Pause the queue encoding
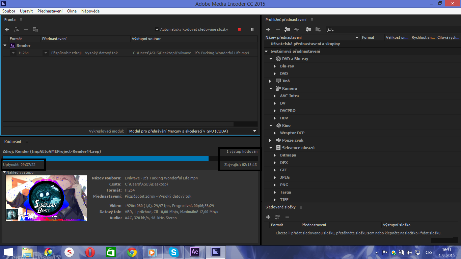This screenshot has height=259, width=461. click(252, 30)
